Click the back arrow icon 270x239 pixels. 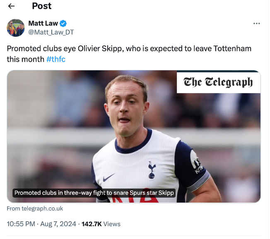click(12, 6)
